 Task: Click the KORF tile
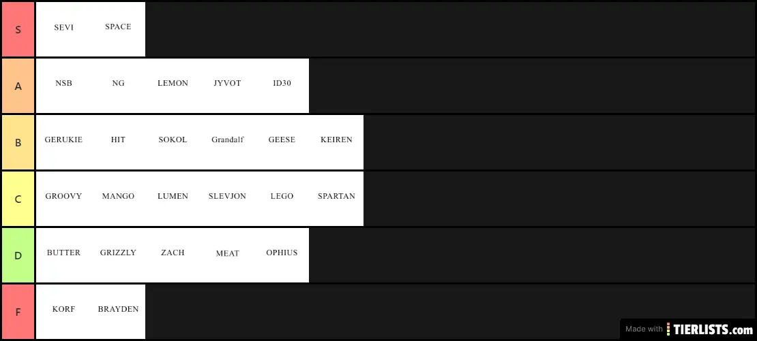pos(63,312)
